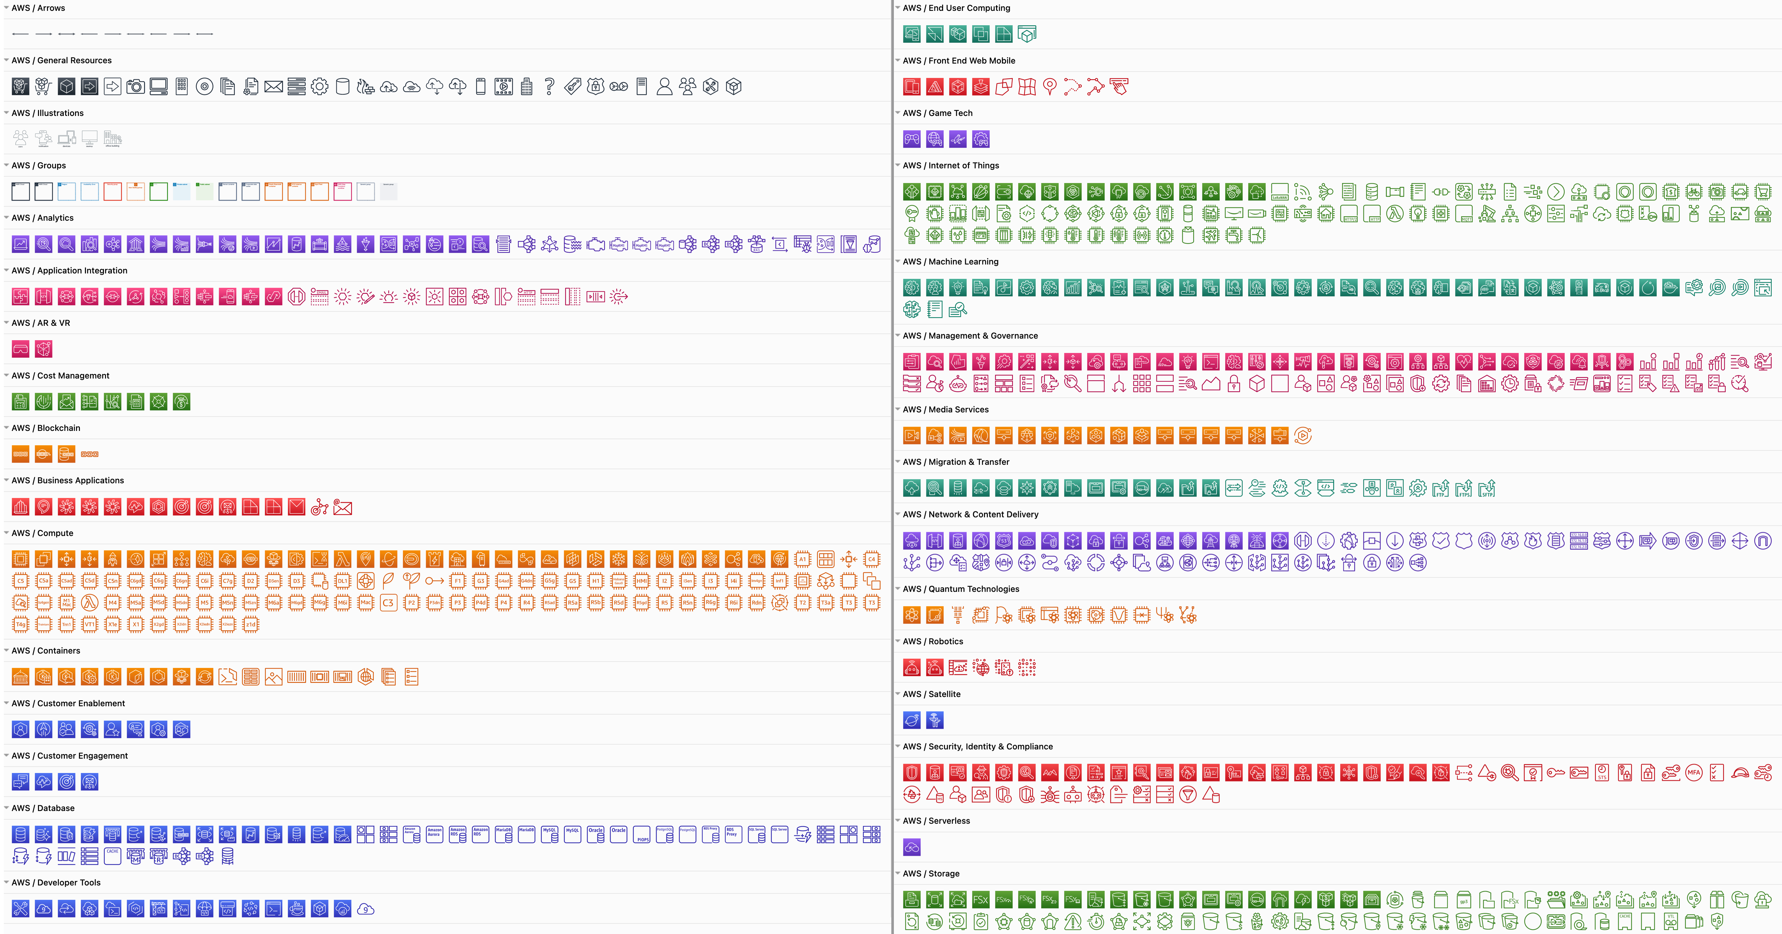Select the MySQL database shape

[x=550, y=834]
